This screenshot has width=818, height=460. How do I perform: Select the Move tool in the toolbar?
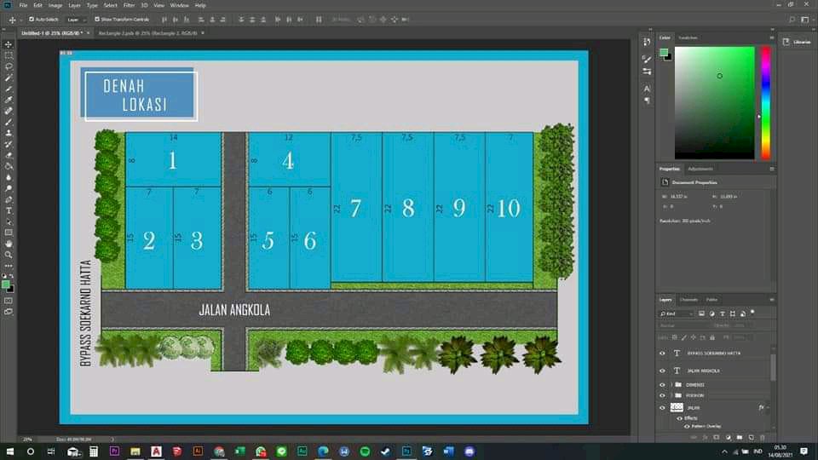[x=9, y=44]
